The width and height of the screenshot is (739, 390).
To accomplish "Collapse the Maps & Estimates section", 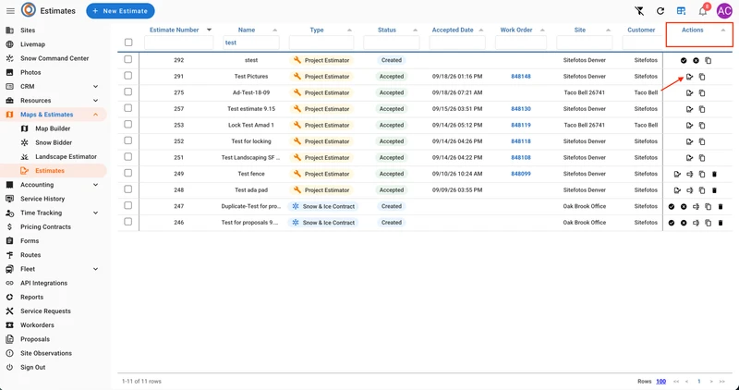I will click(96, 115).
